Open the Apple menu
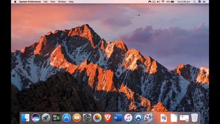220x124 pixels. 15,2
